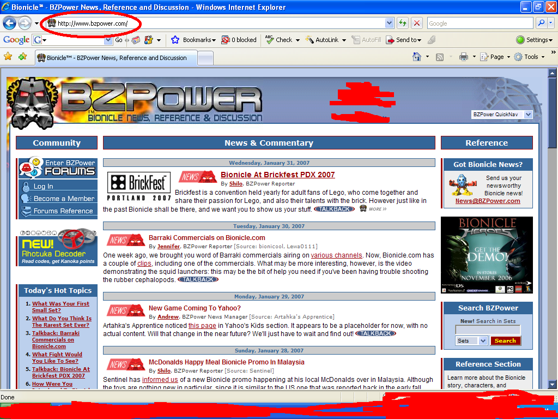The width and height of the screenshot is (558, 419).
Task: Open 'What Was Your First Small Set?' topic
Action: [60, 307]
